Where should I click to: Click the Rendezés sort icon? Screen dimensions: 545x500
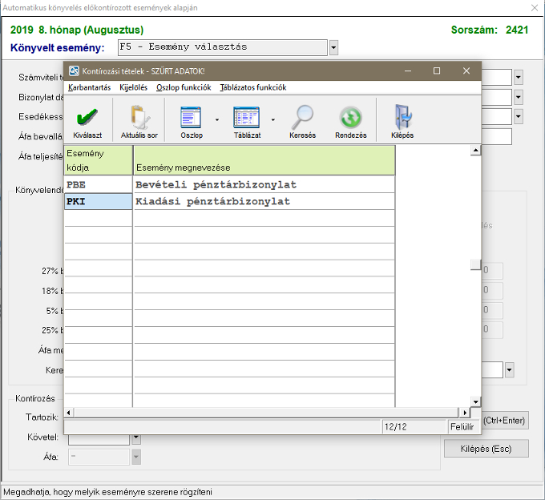point(350,119)
